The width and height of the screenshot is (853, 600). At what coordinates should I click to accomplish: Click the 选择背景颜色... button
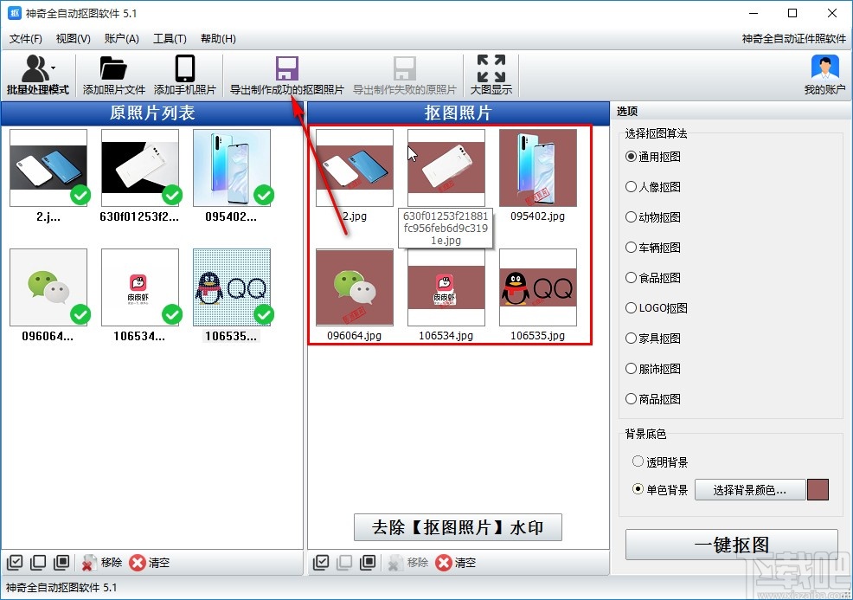click(750, 490)
